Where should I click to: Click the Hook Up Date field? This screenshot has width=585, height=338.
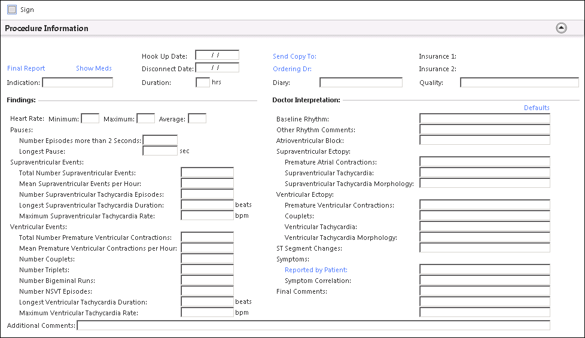[x=217, y=55]
